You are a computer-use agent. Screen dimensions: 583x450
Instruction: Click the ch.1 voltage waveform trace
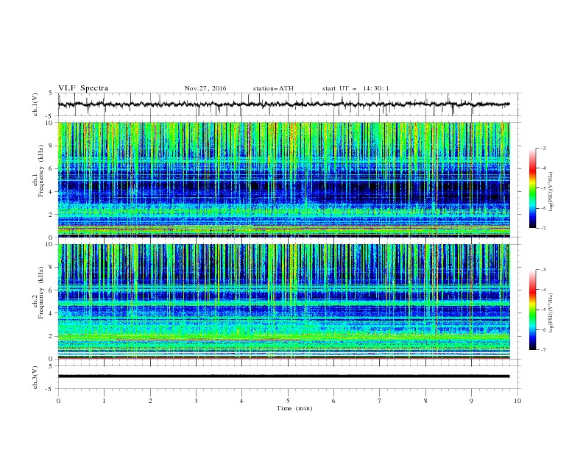pyautogui.click(x=283, y=104)
